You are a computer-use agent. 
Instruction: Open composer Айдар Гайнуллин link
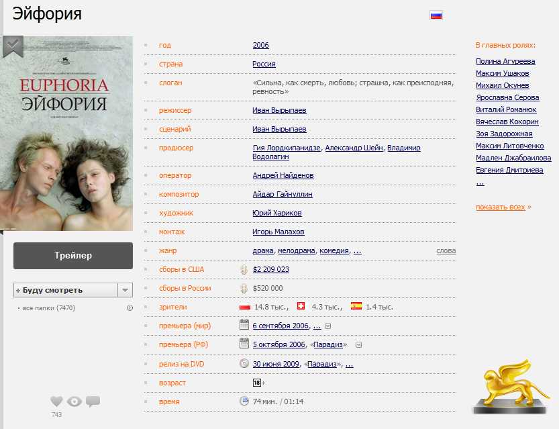tap(283, 194)
